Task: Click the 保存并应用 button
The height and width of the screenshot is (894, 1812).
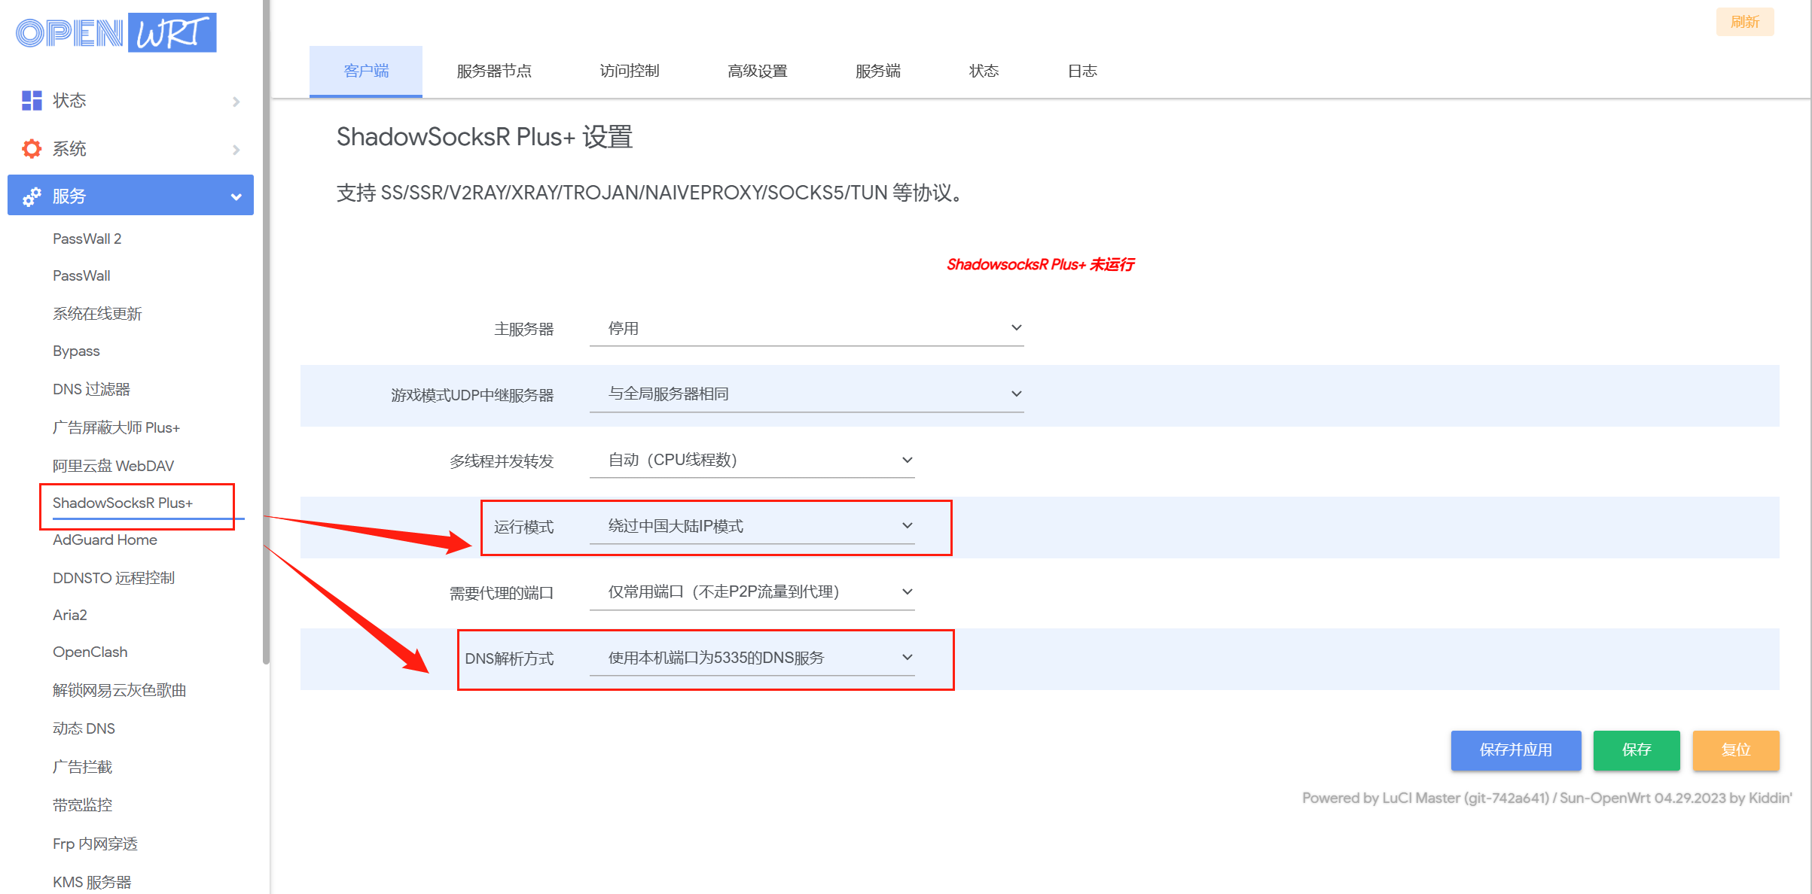Action: pos(1515,750)
